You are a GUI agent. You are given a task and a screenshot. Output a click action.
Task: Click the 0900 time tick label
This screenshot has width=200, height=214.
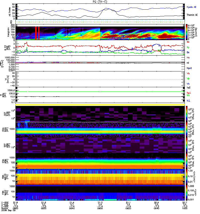tap(100, 209)
